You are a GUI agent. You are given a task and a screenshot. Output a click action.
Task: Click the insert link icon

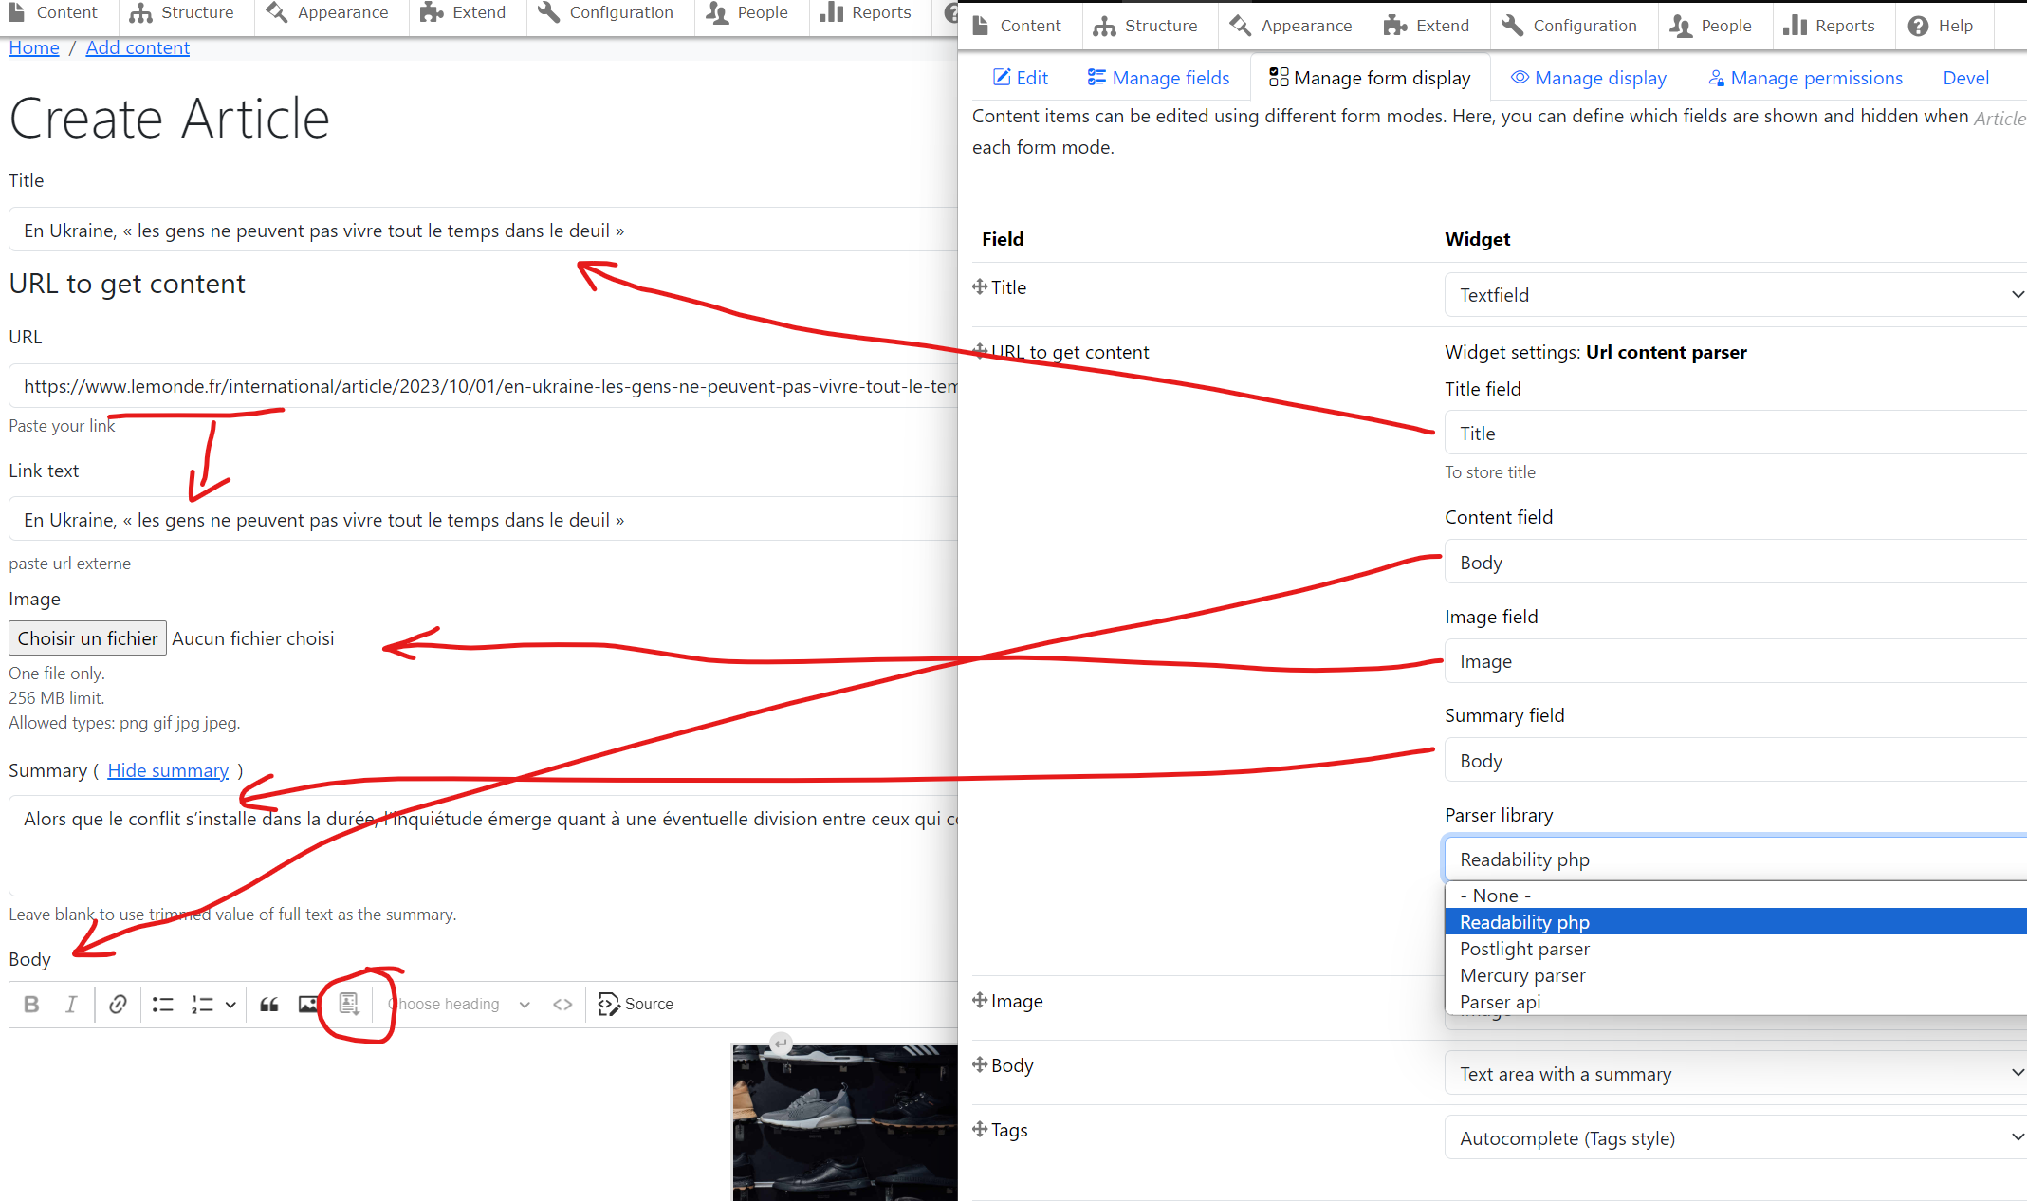pos(118,1004)
